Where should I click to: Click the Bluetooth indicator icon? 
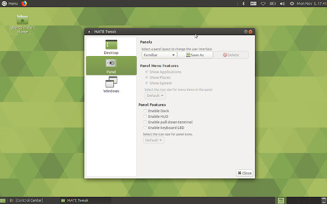(243, 4)
